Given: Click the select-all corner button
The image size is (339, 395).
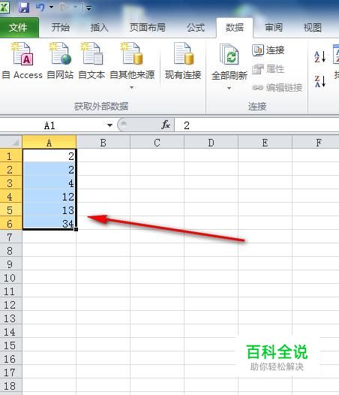Looking at the screenshot, I should (11, 142).
